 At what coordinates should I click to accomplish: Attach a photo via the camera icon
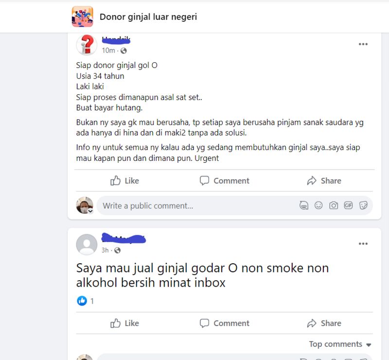coord(334,206)
